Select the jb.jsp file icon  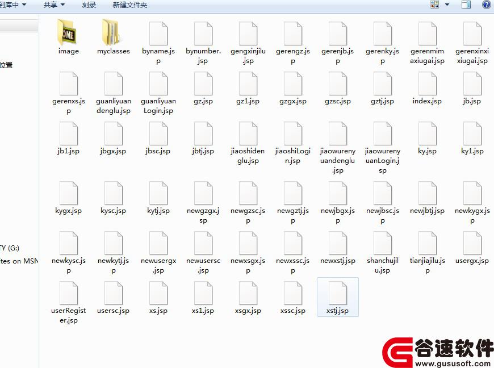[472, 83]
